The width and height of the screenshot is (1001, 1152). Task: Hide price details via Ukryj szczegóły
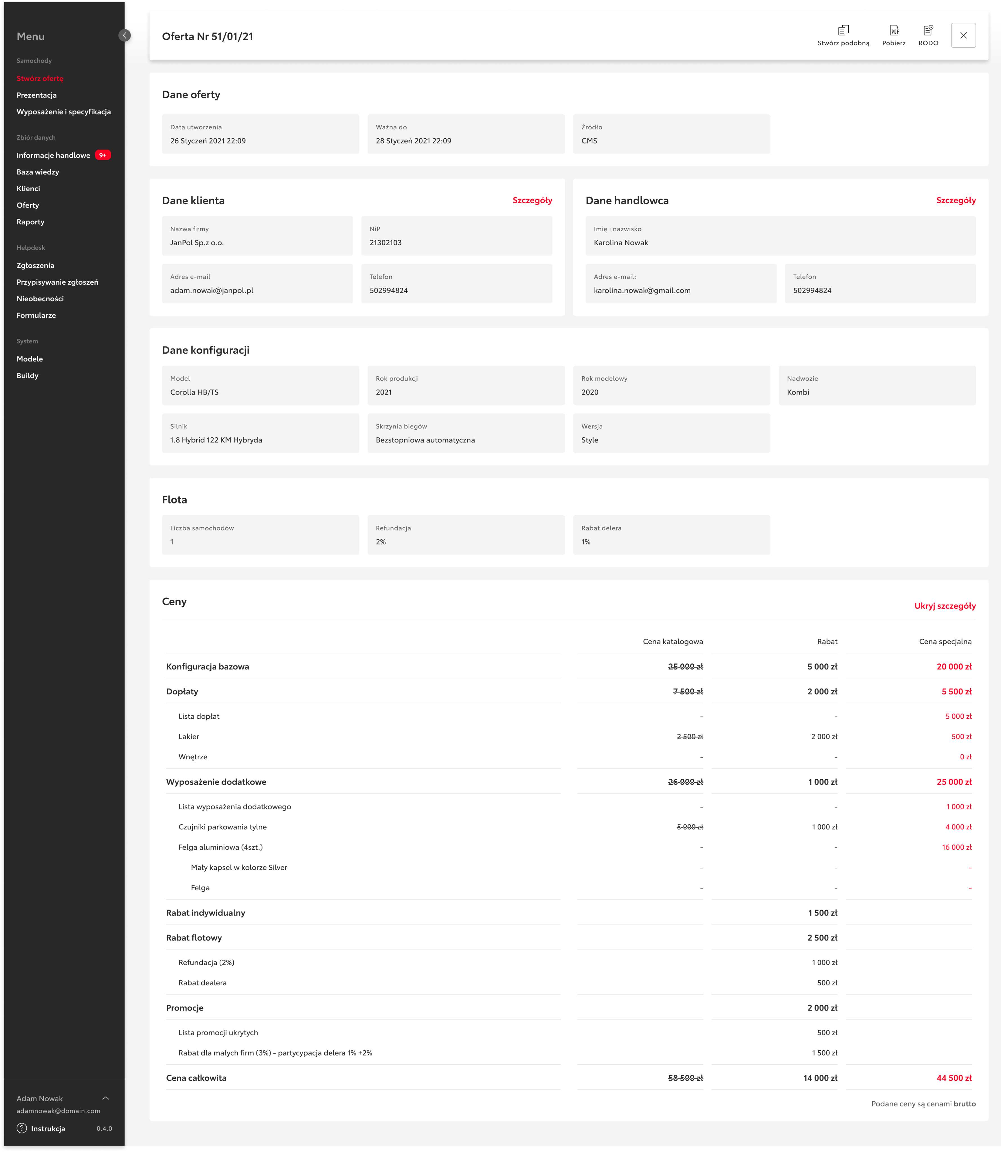coord(944,606)
